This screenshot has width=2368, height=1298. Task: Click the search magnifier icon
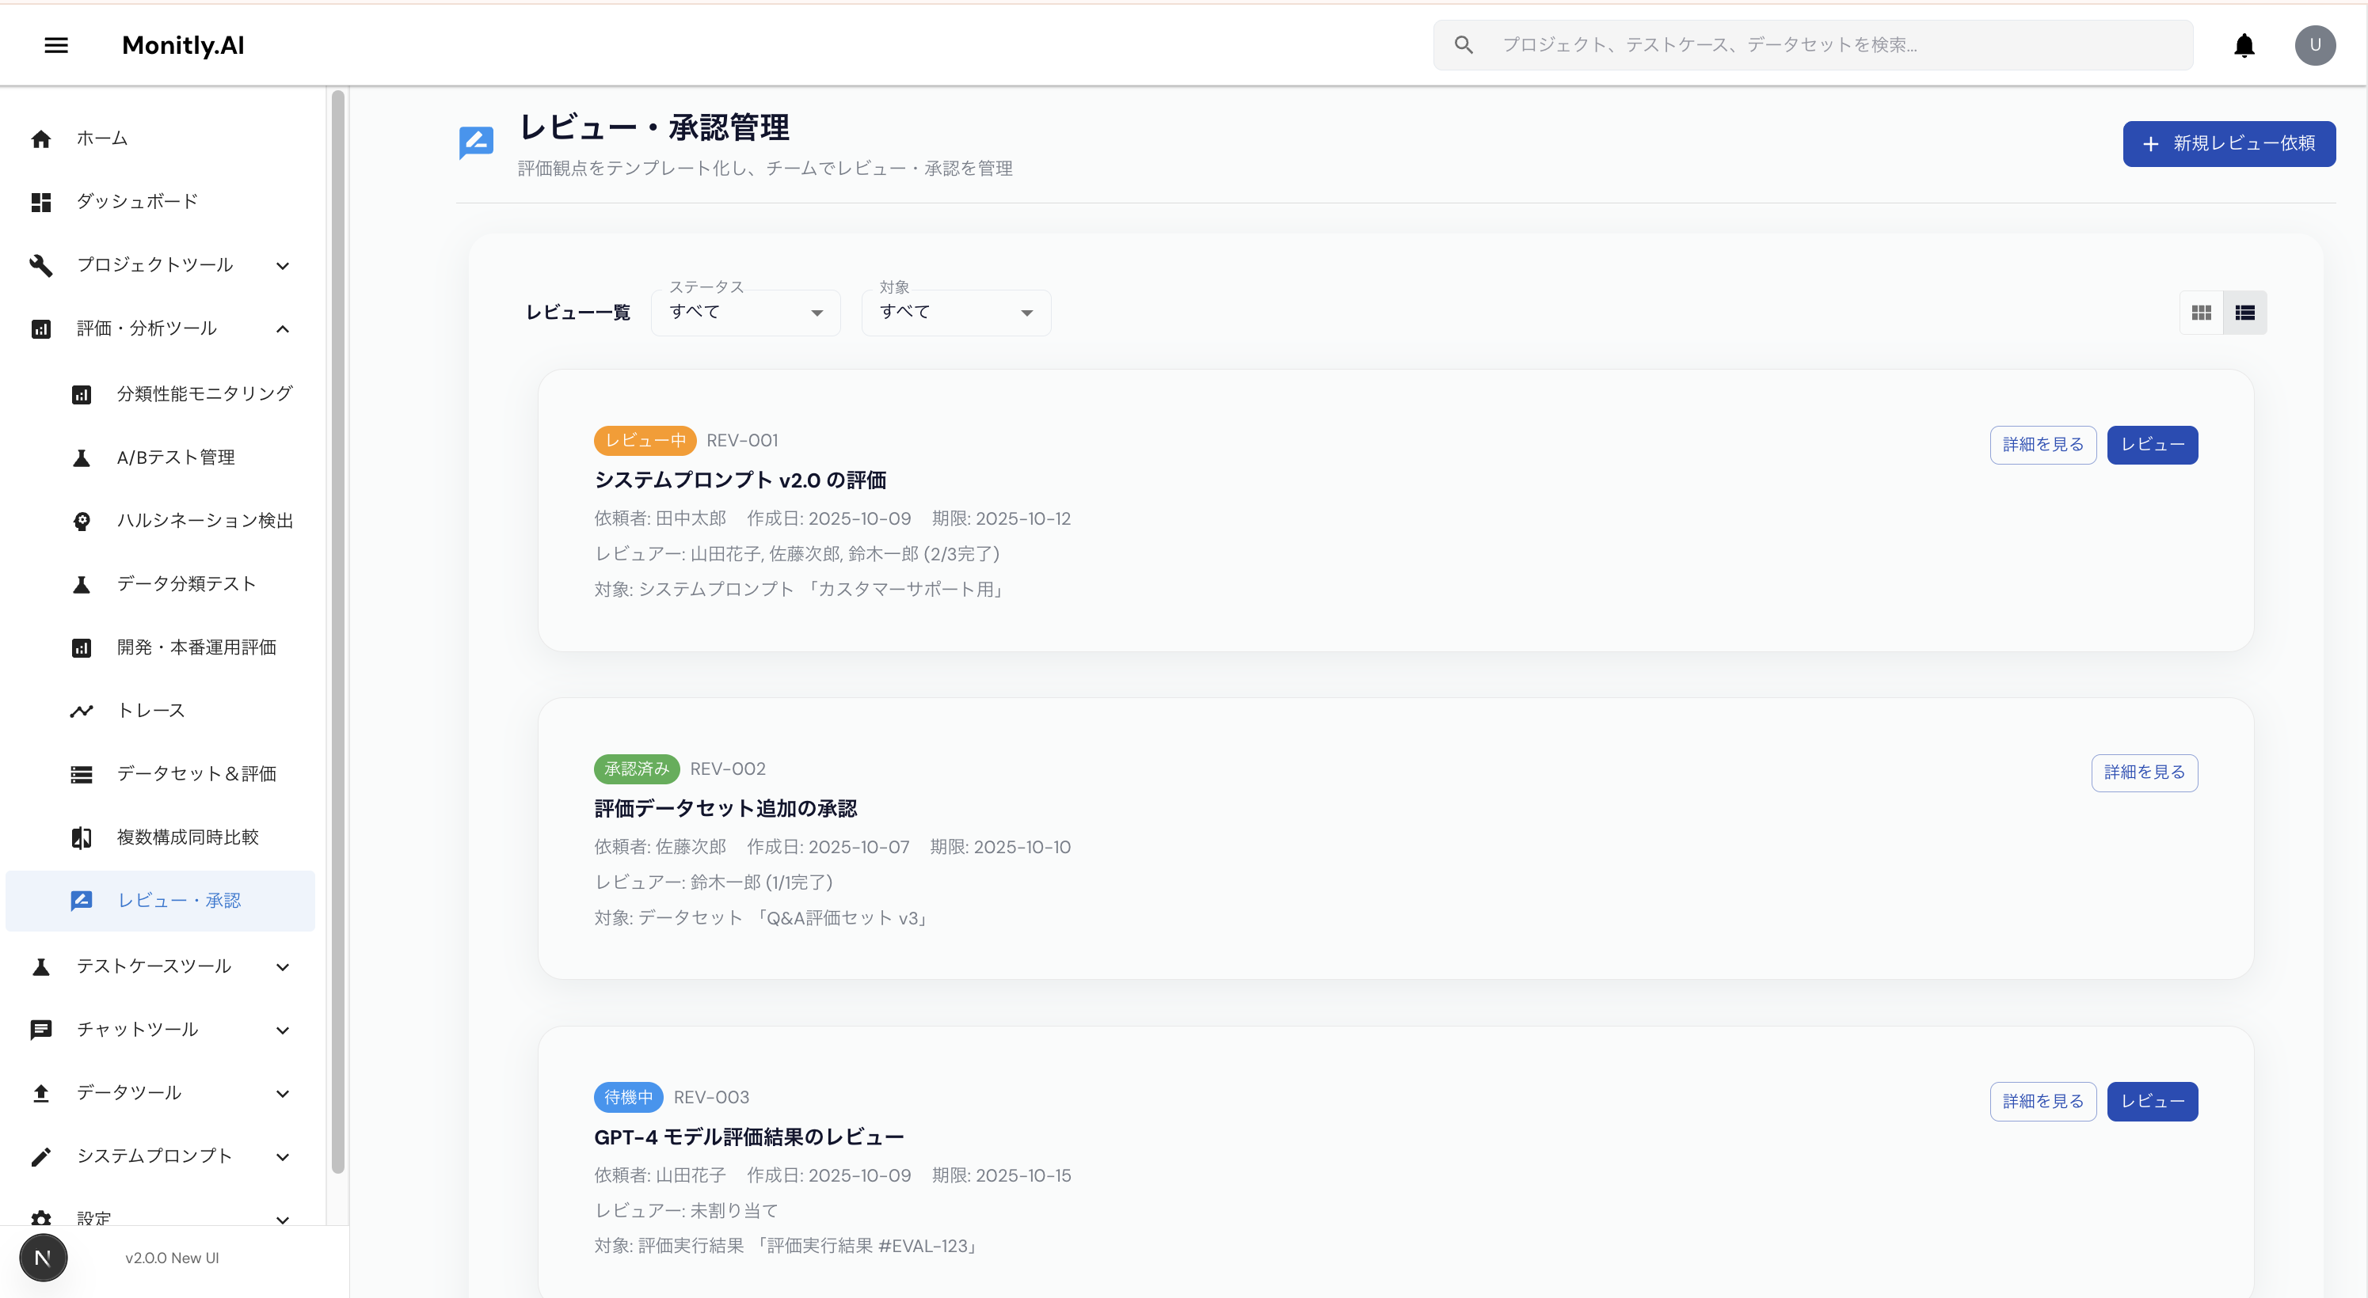(x=1465, y=44)
